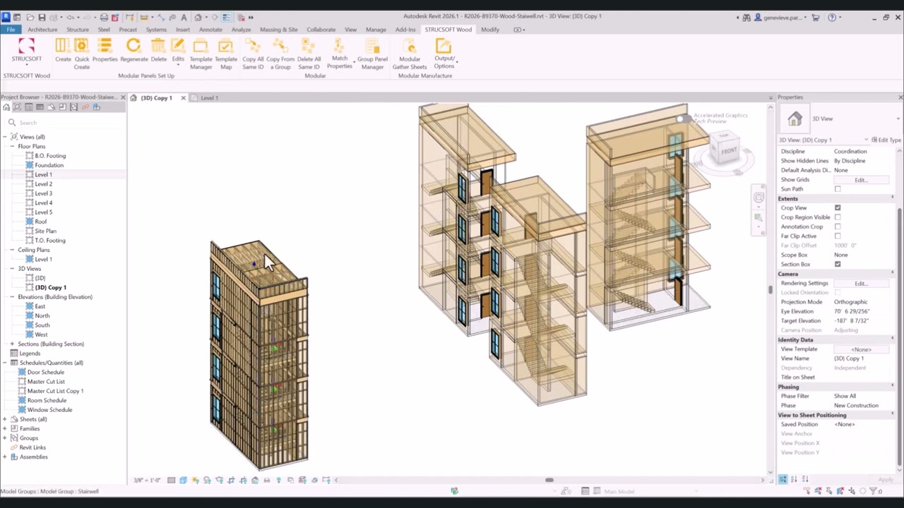The width and height of the screenshot is (904, 508).
Task: Click the Properties panel house icon
Action: click(x=795, y=119)
